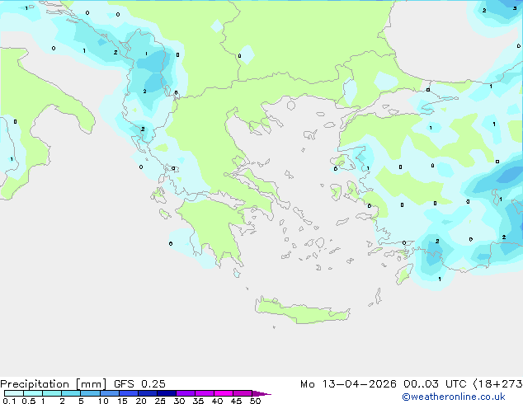Viewport: 523px width, 404px height.
Task: Open the weatheronline.co.uk copyright link
Action: click(453, 397)
